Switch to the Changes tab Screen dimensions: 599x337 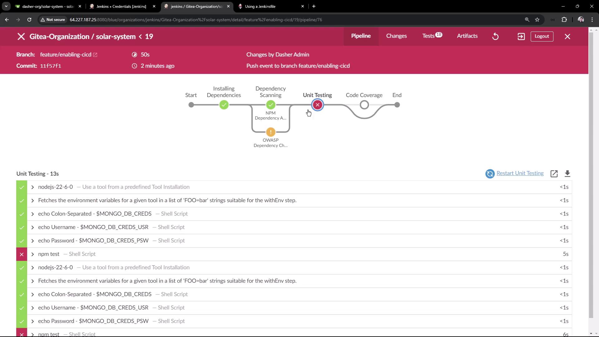click(x=396, y=36)
